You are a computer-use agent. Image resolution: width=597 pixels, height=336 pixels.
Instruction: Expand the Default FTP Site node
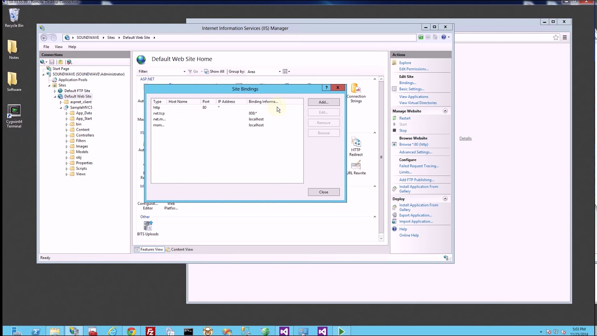[55, 91]
